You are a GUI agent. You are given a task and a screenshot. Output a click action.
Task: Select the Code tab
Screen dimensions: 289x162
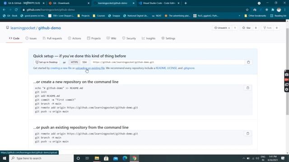point(14,38)
